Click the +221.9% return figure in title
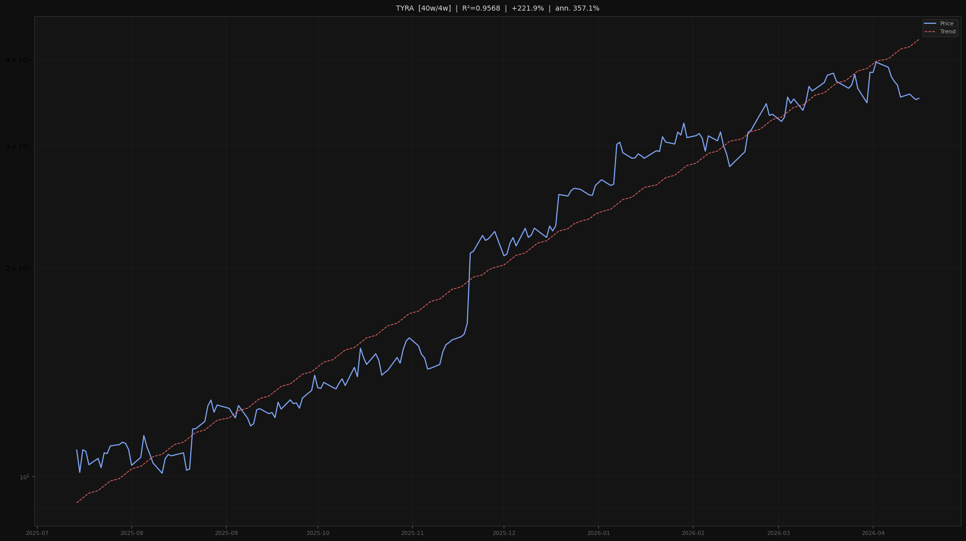Image resolution: width=966 pixels, height=541 pixels. click(x=528, y=9)
